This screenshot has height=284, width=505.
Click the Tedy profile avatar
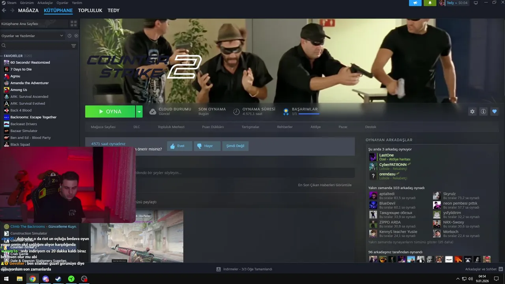click(442, 3)
